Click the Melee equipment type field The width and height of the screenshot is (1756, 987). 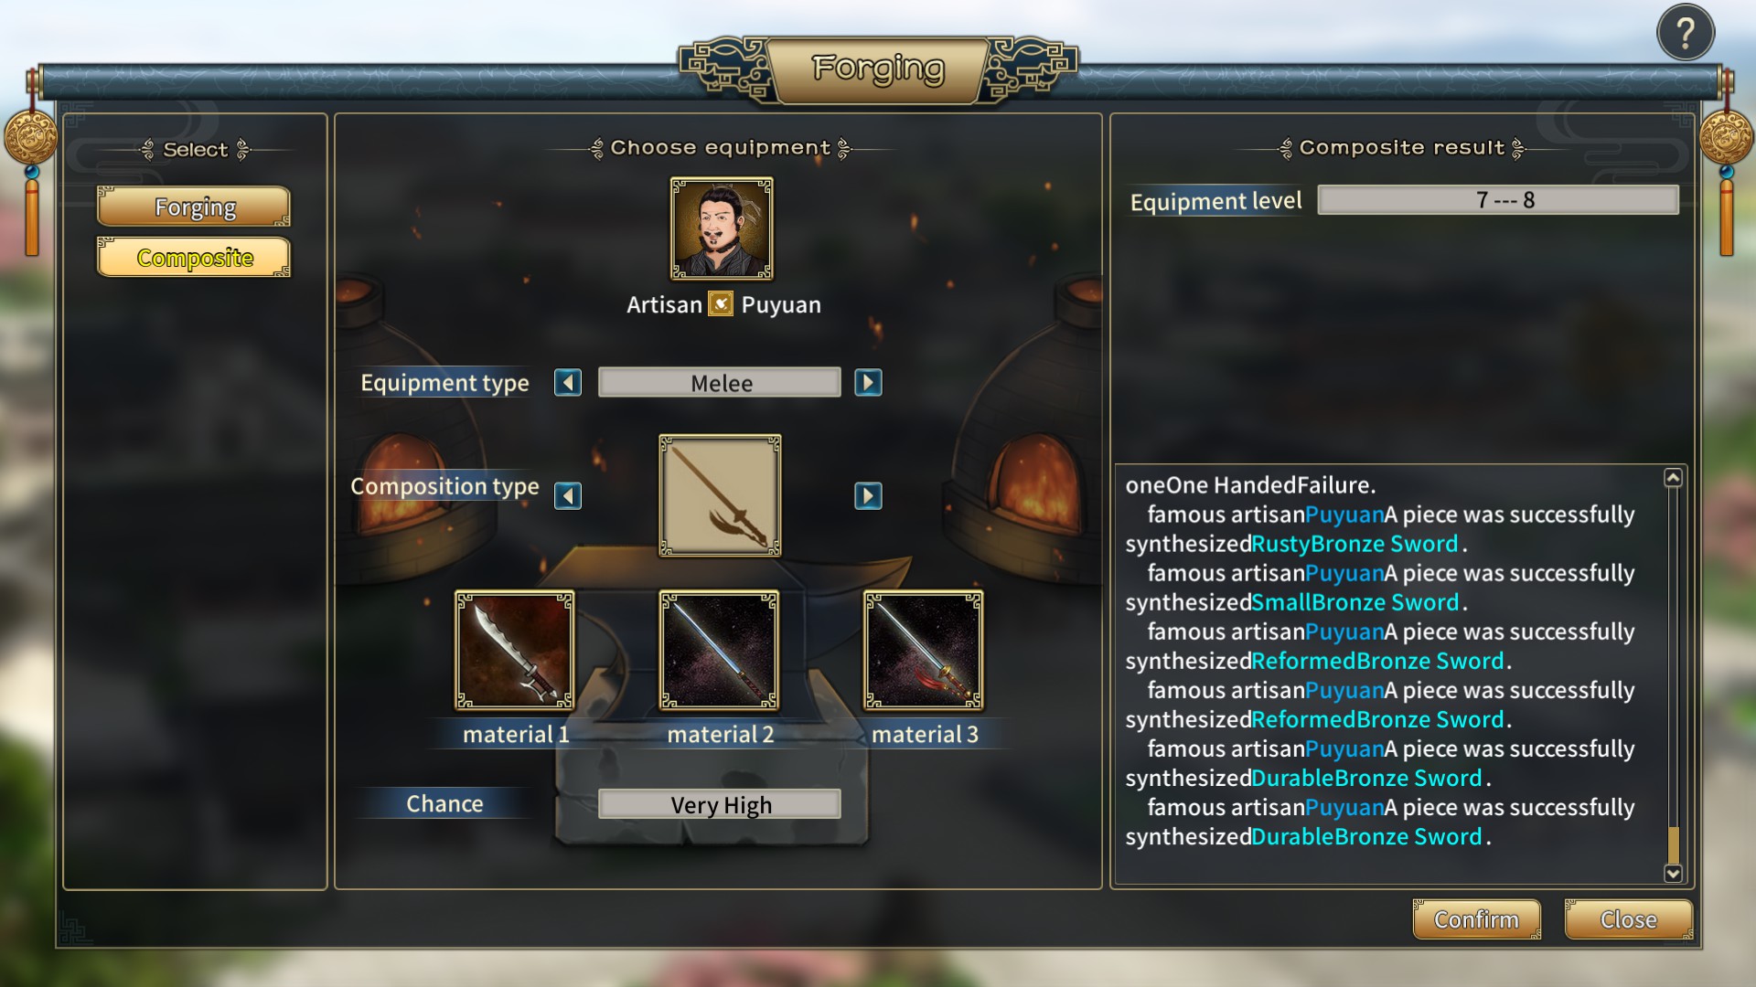coord(720,383)
